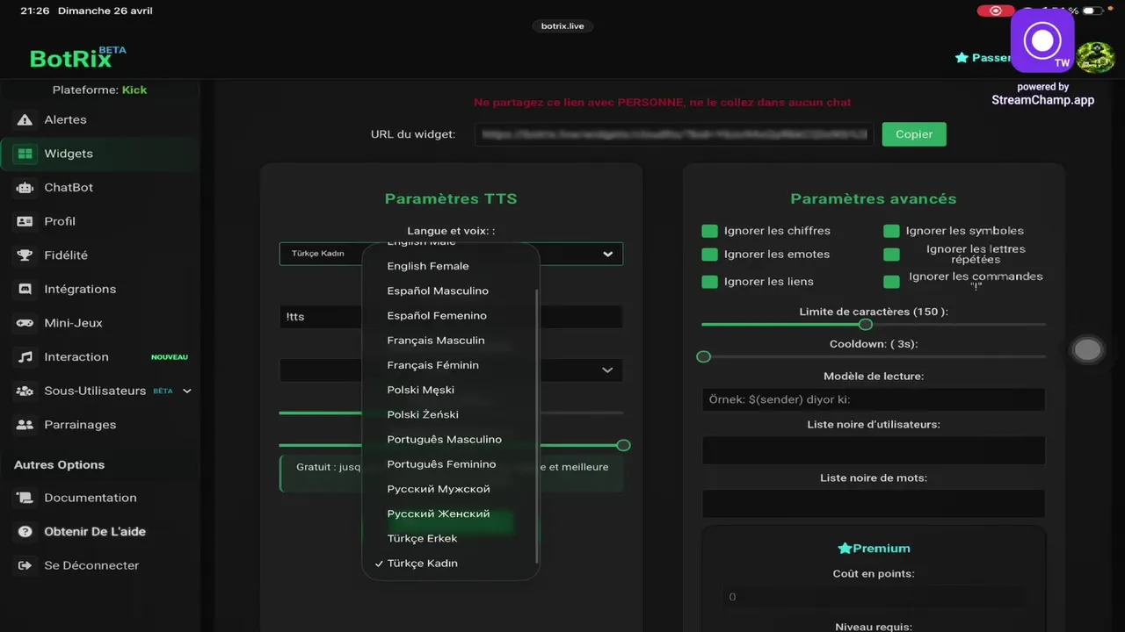The width and height of the screenshot is (1125, 632).
Task: Open the Langue et voix dropdown
Action: (451, 254)
